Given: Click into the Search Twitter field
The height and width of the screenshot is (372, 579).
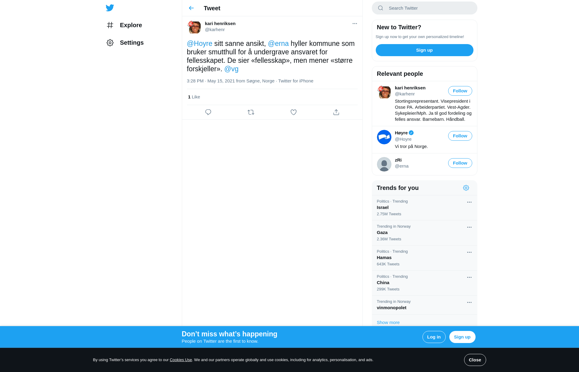Looking at the screenshot, I should pos(424,8).
